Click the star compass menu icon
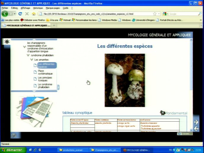 [7, 42]
